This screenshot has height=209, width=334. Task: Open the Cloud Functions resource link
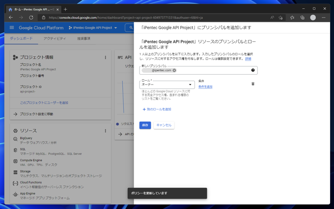click(30, 182)
